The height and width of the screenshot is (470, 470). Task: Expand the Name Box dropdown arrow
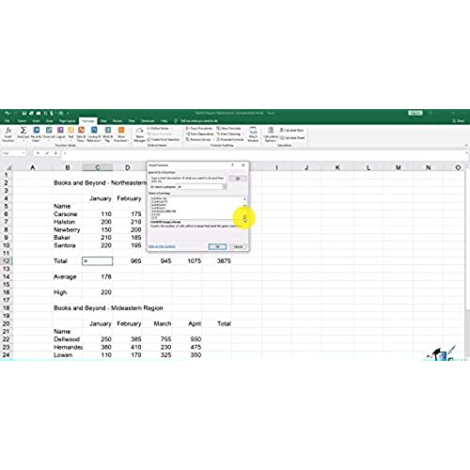click(23, 153)
